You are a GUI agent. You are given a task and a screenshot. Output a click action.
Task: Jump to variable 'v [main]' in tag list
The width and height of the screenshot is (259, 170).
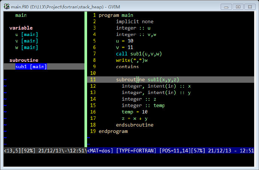click(27, 41)
